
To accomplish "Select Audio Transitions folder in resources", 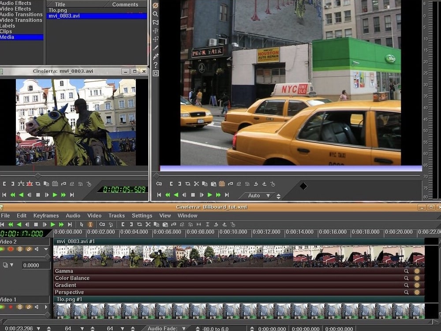I will pyautogui.click(x=21, y=15).
